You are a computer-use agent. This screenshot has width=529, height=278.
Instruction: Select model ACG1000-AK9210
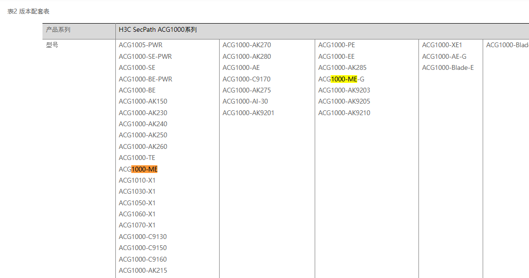[344, 113]
